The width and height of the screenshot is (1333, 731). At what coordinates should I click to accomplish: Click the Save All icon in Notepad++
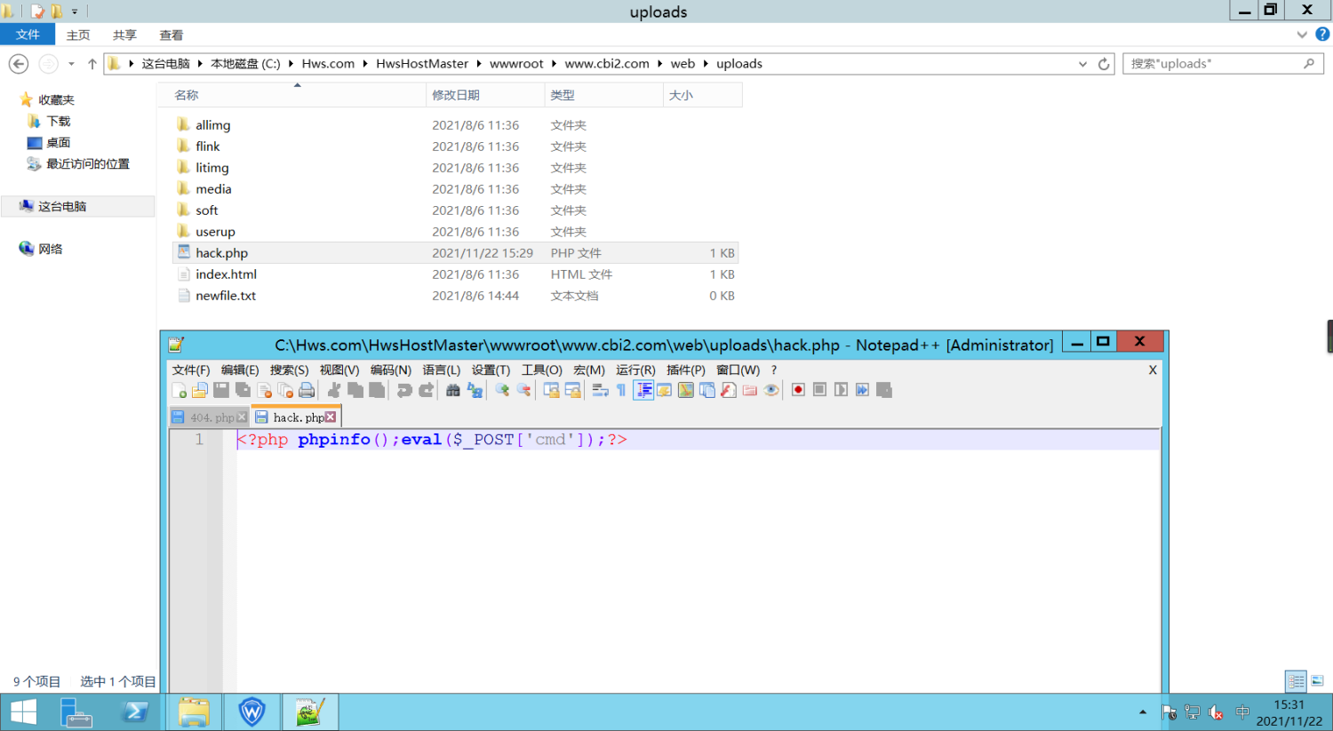pyautogui.click(x=243, y=390)
